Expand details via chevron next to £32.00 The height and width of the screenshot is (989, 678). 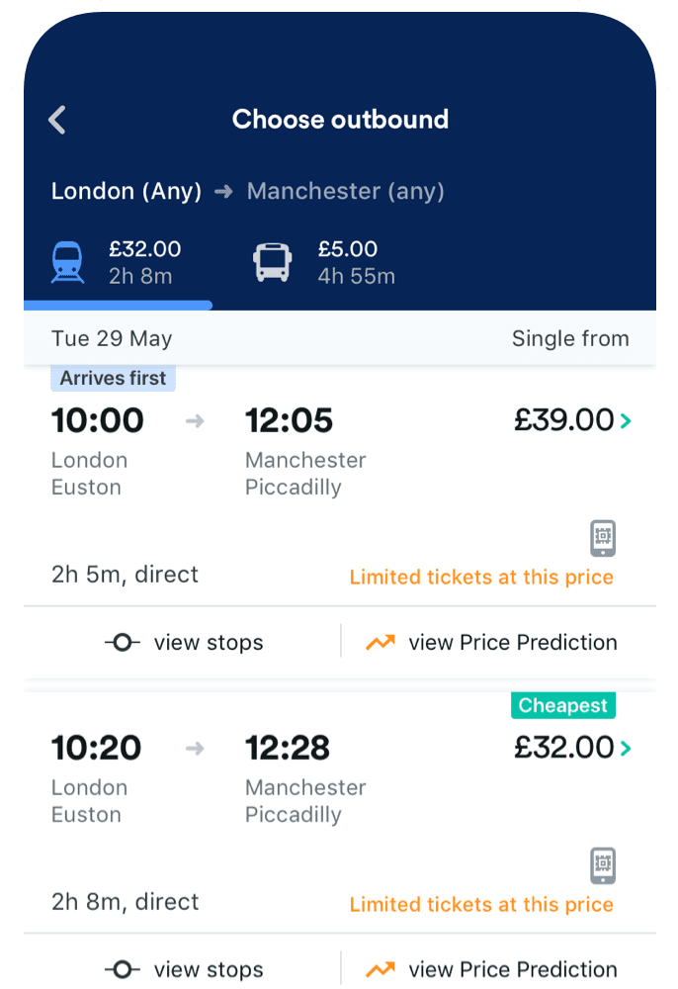click(625, 748)
